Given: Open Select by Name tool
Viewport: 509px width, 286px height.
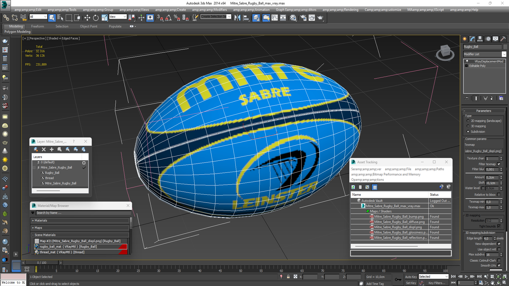Looking at the screenshot, I should (60, 18).
